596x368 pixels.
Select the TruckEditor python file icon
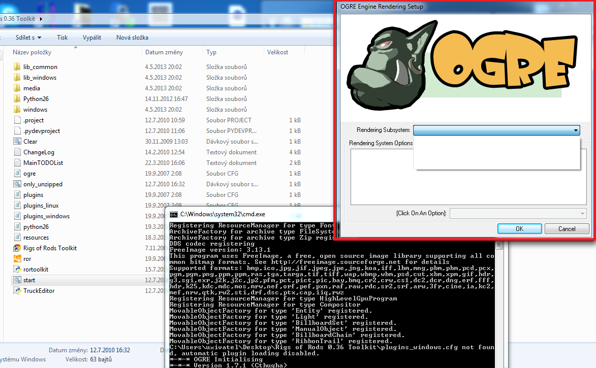17,291
